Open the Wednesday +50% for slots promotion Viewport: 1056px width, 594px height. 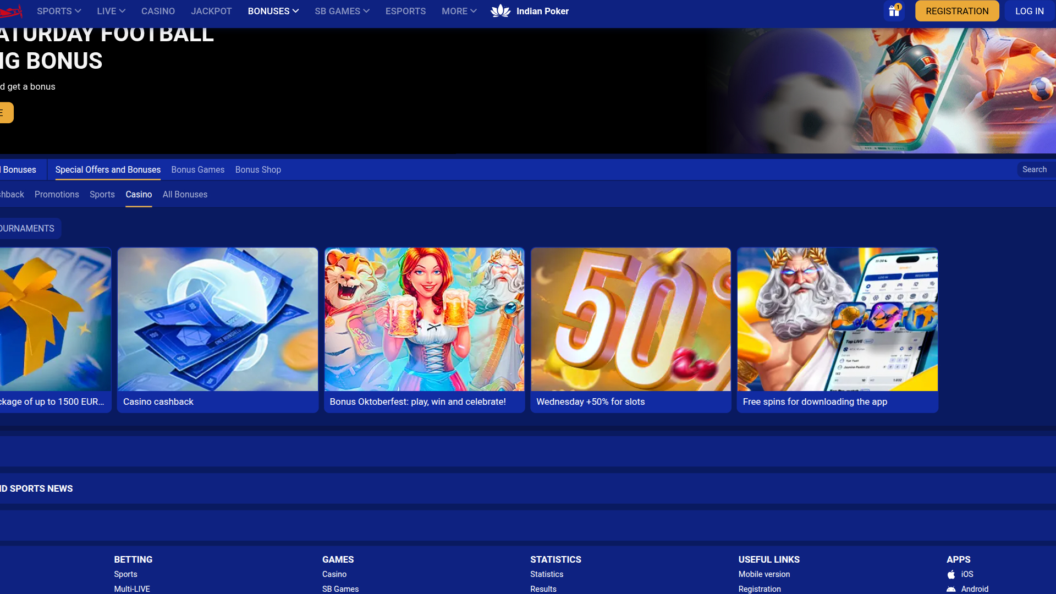(630, 329)
